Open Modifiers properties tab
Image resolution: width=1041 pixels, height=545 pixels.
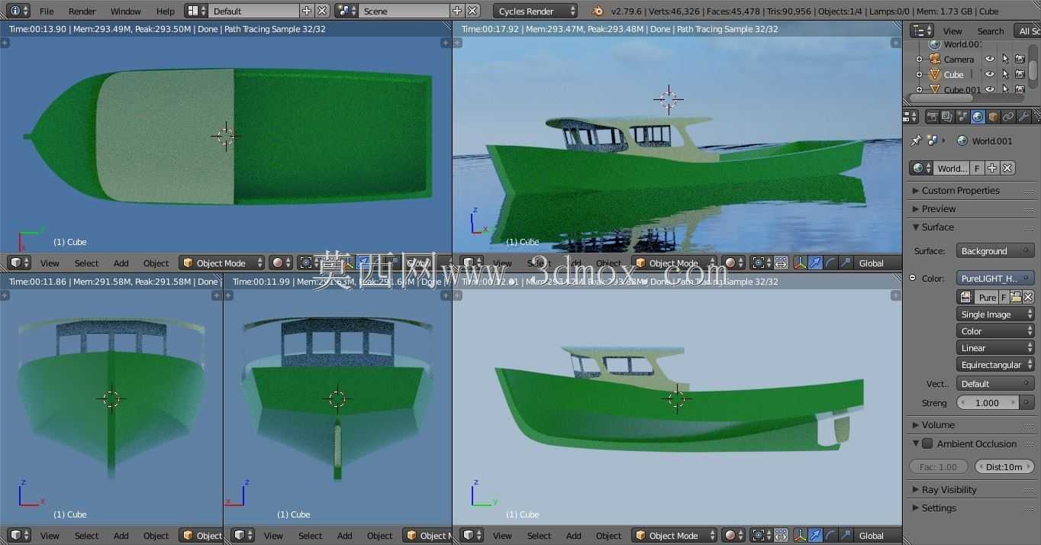pos(1023,117)
